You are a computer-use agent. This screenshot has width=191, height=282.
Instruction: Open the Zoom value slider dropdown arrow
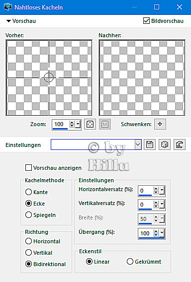(x=78, y=124)
